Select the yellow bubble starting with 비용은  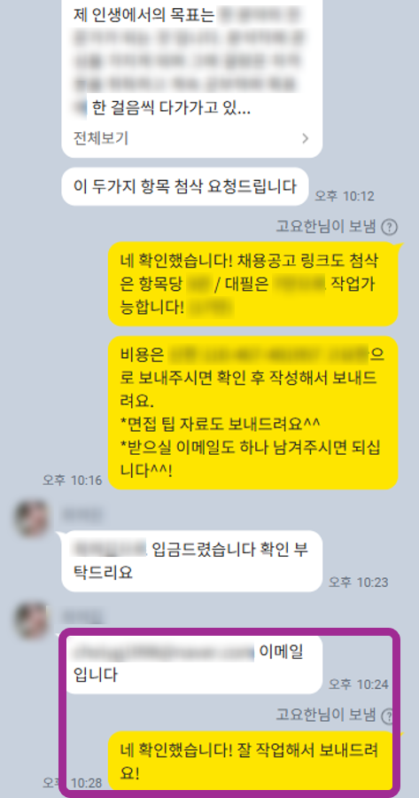pyautogui.click(x=252, y=412)
